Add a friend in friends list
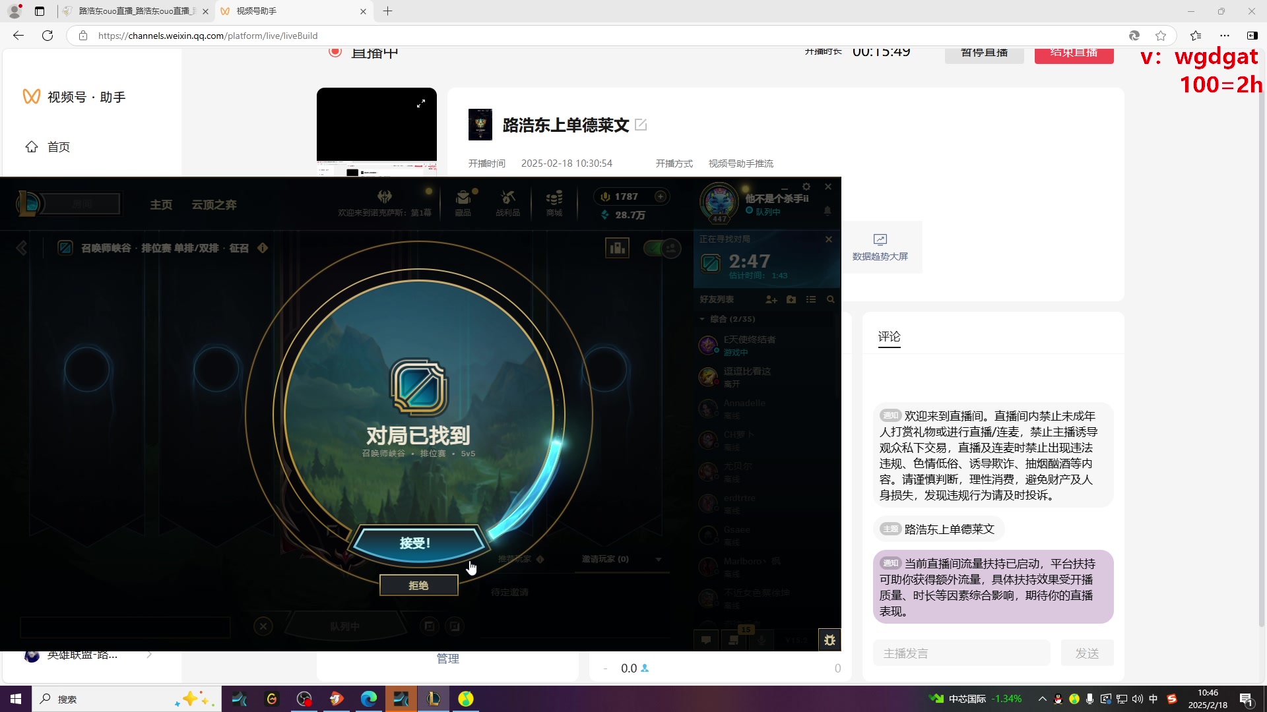The height and width of the screenshot is (712, 1267). tap(771, 299)
